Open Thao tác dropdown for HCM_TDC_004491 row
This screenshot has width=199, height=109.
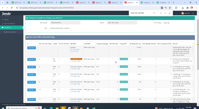31,90
